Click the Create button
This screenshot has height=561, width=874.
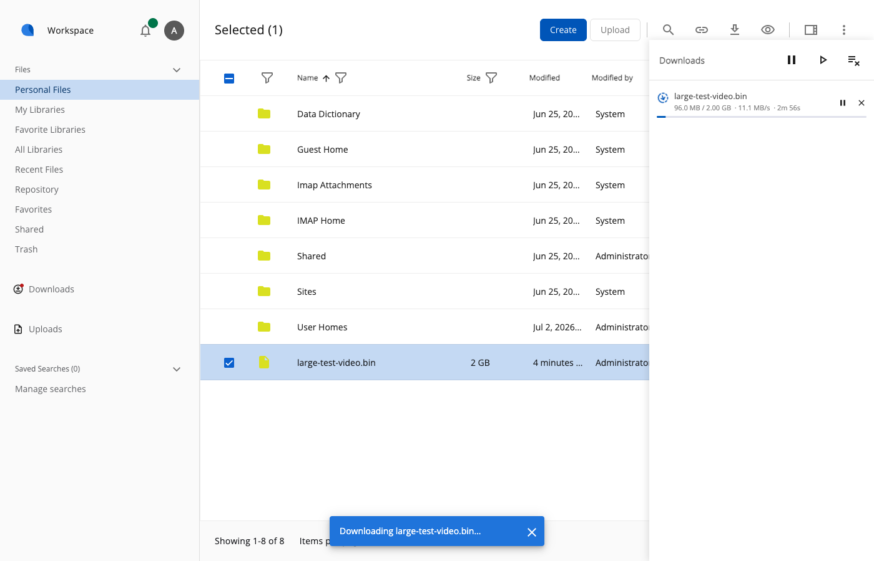563,30
